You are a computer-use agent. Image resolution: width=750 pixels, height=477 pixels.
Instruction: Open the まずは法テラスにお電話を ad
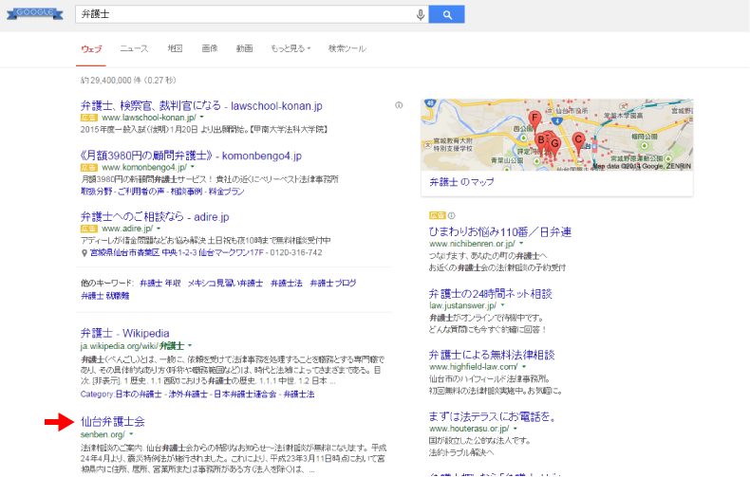coord(493,416)
